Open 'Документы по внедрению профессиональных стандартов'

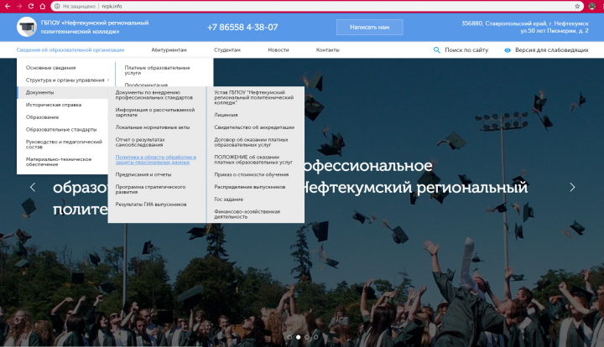(x=154, y=95)
